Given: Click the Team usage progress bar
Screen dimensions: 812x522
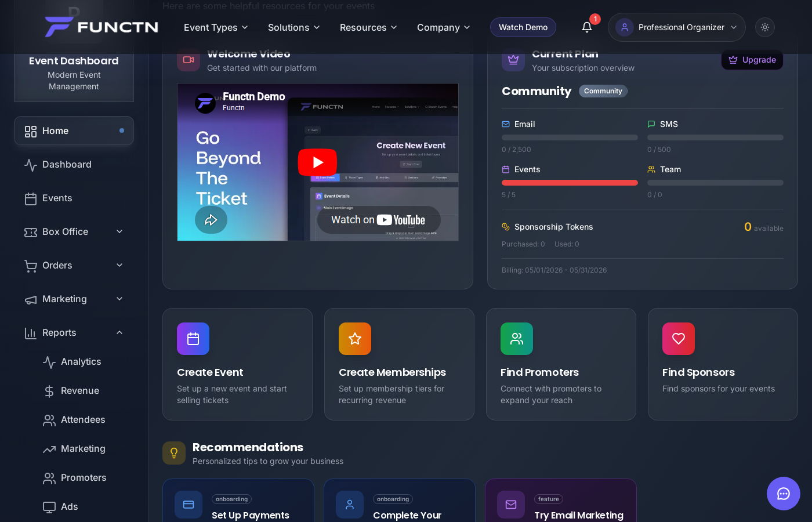Looking at the screenshot, I should (x=715, y=183).
